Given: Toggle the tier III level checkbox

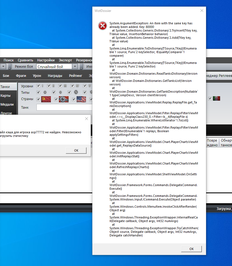Looking at the screenshot, I should (x=60, y=86).
